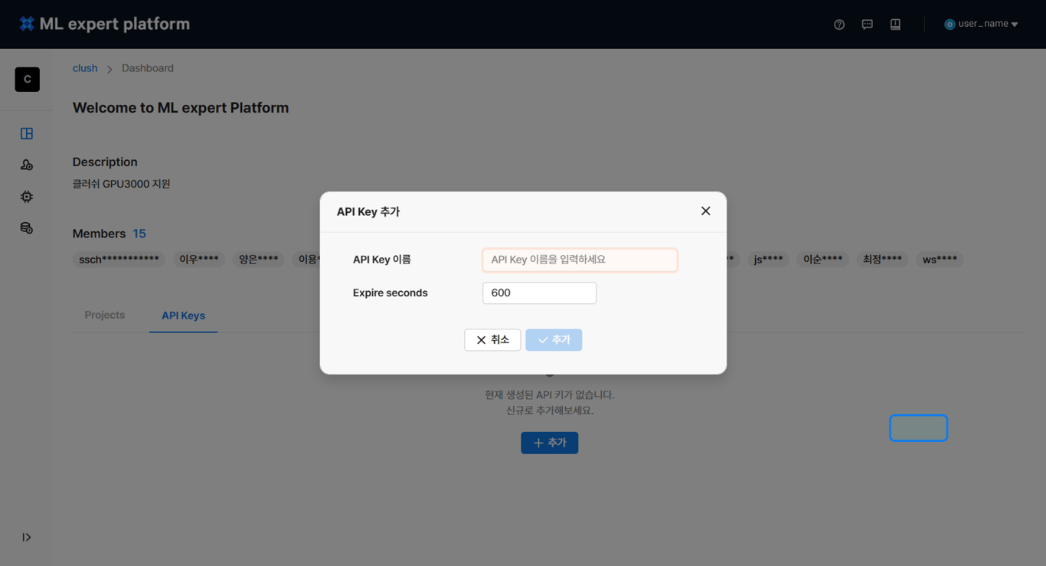Select the API Keys tab
Image resolution: width=1046 pixels, height=566 pixels.
tap(183, 316)
